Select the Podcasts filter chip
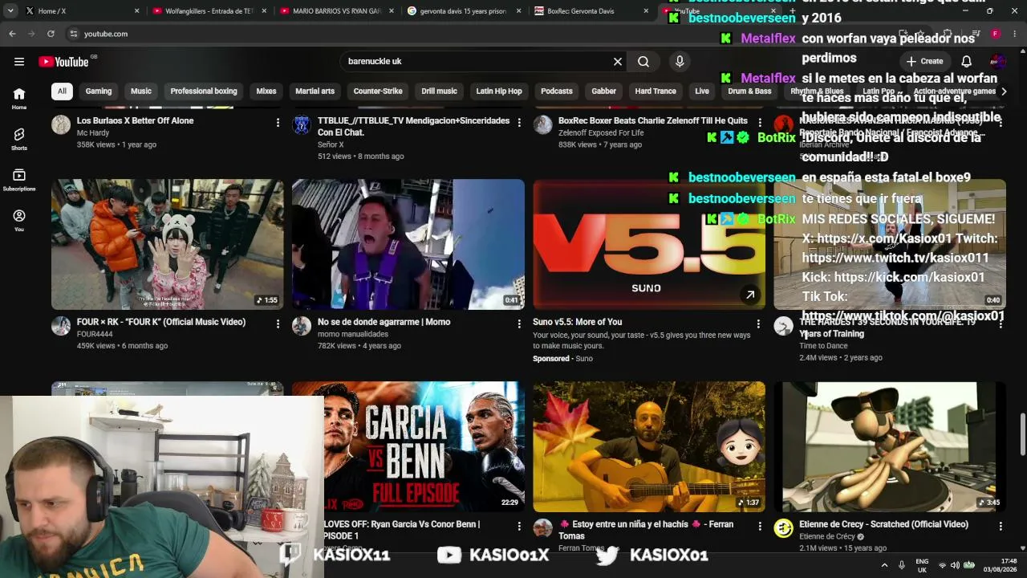The height and width of the screenshot is (578, 1027). click(x=557, y=92)
